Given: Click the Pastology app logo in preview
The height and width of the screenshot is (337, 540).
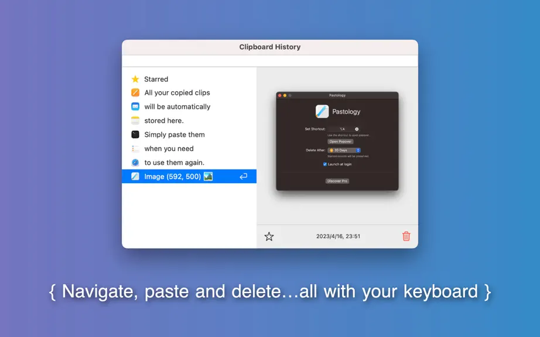Looking at the screenshot, I should [322, 111].
